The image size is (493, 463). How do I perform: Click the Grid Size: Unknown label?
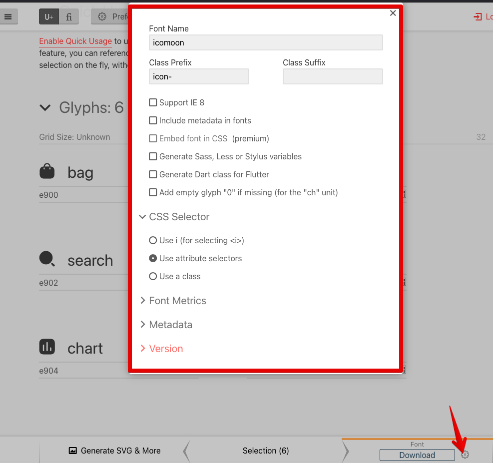74,137
